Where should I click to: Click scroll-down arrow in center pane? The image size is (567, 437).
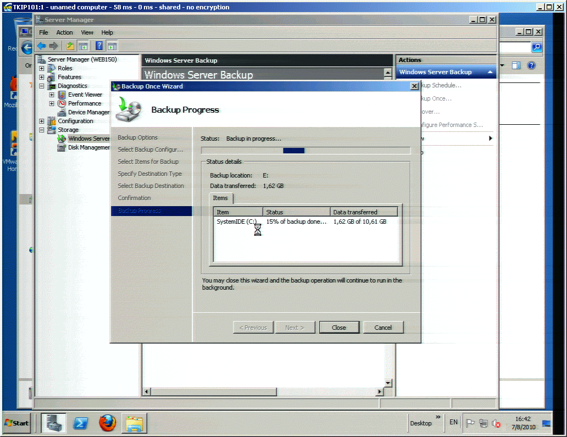point(388,383)
